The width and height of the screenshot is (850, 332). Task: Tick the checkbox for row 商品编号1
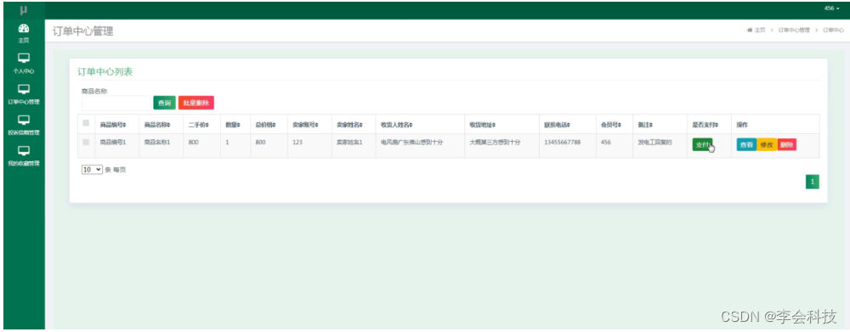(86, 143)
